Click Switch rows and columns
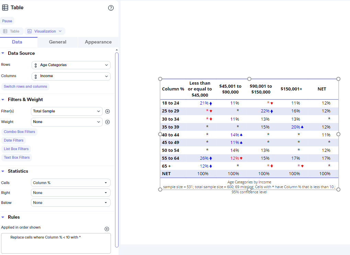This screenshot has width=350, height=255. click(x=25, y=86)
